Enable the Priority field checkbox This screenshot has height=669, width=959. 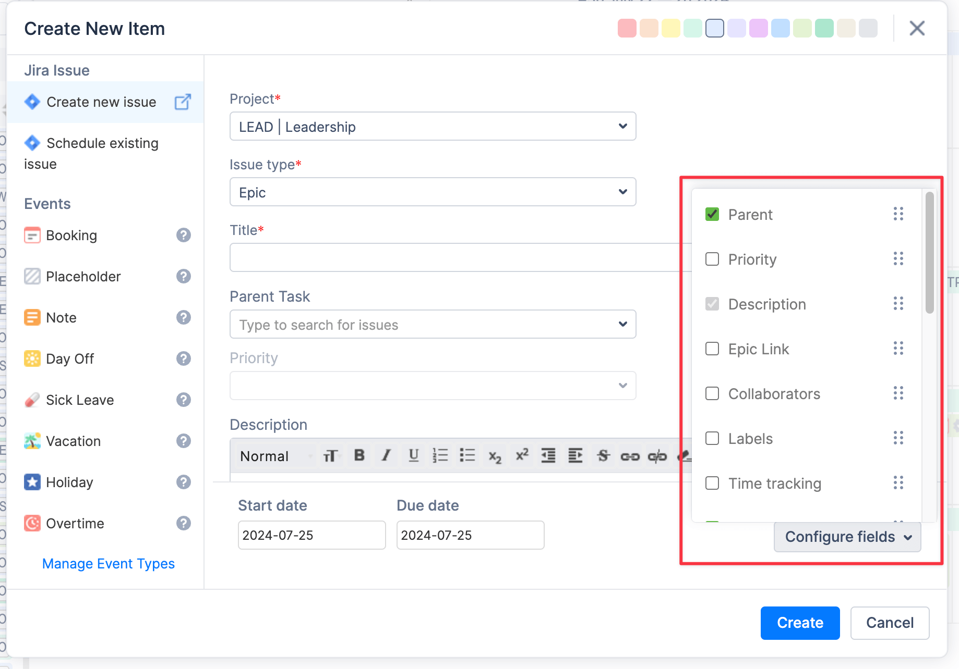pyautogui.click(x=712, y=259)
